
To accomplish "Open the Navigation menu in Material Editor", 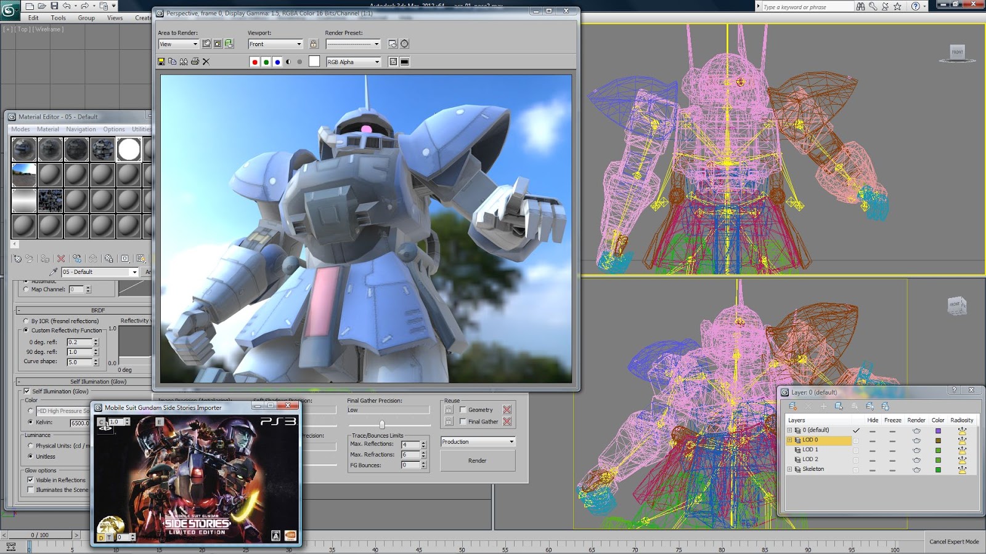I will pos(81,129).
